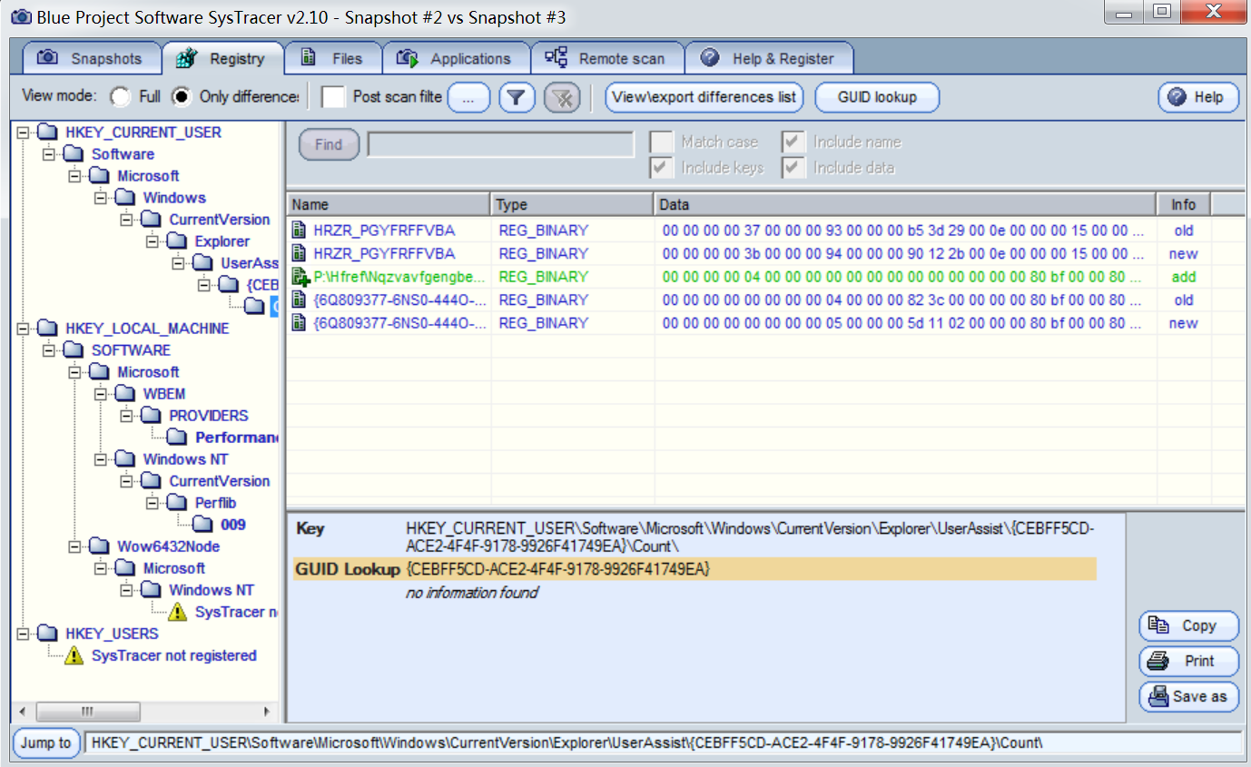The height and width of the screenshot is (767, 1251).
Task: Collapse the SOFTWARE node under HKEY_LOCAL_MACHINE
Action: pyautogui.click(x=49, y=350)
